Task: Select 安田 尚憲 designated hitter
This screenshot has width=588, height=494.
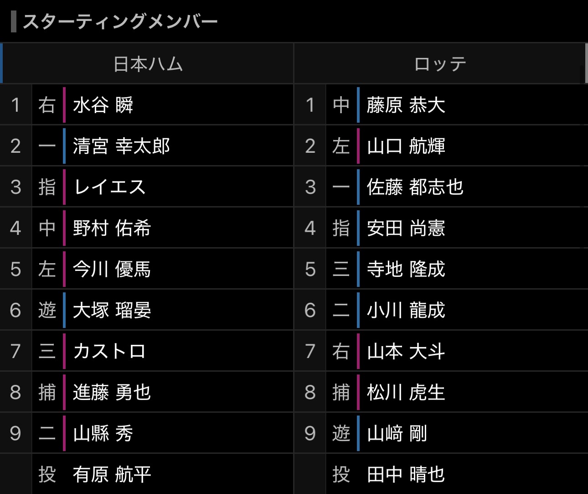Action: click(406, 228)
